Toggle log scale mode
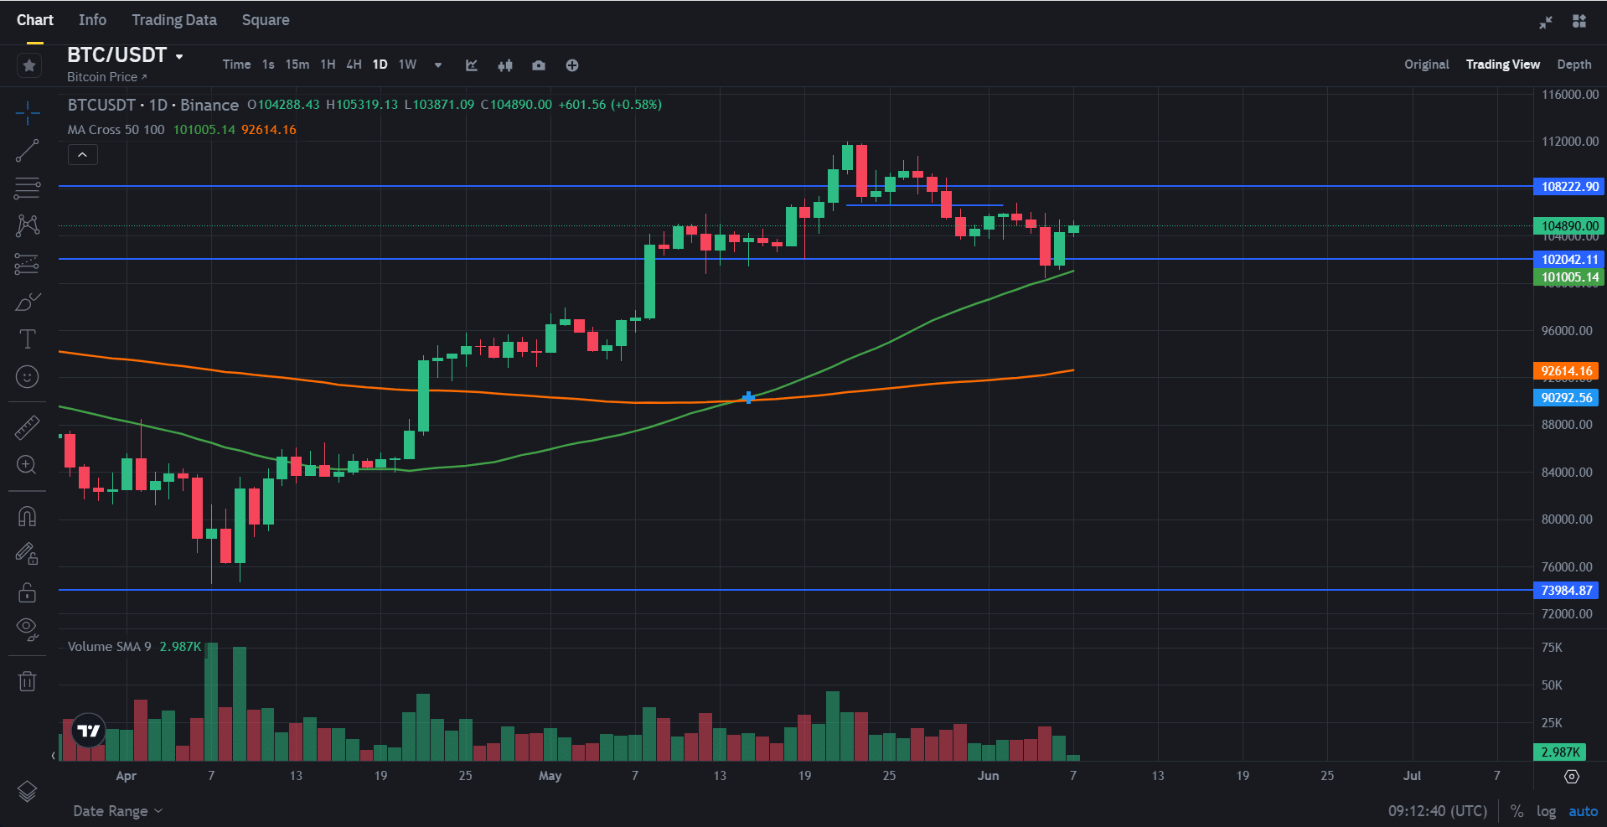The height and width of the screenshot is (827, 1607). (x=1546, y=811)
